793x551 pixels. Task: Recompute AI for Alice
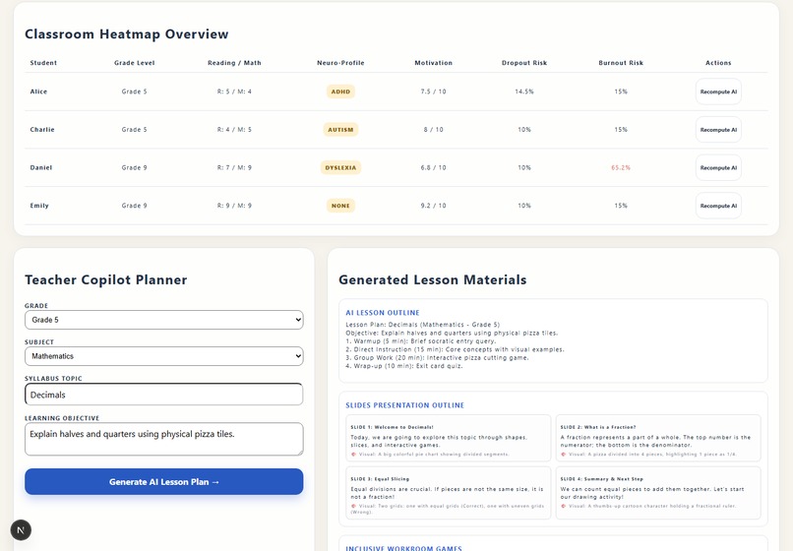718,92
